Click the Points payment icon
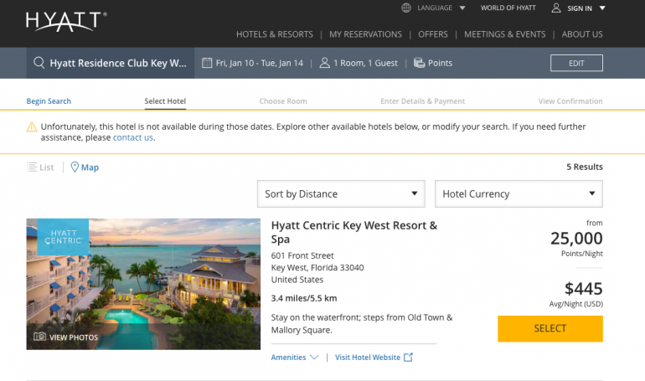Viewport: 645px width, 381px height. (419, 63)
